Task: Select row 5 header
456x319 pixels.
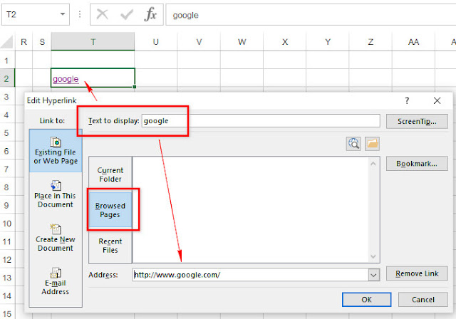Action: click(x=7, y=132)
